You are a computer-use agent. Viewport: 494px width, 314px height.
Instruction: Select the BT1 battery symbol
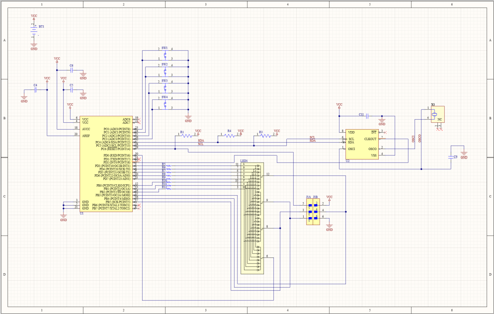pos(34,30)
